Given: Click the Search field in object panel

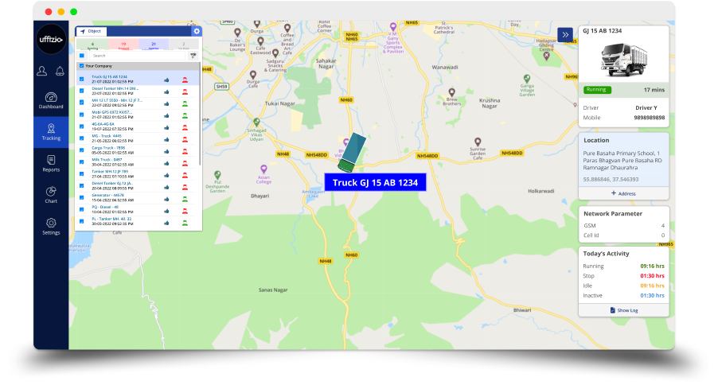Looking at the screenshot, I should click(x=136, y=56).
